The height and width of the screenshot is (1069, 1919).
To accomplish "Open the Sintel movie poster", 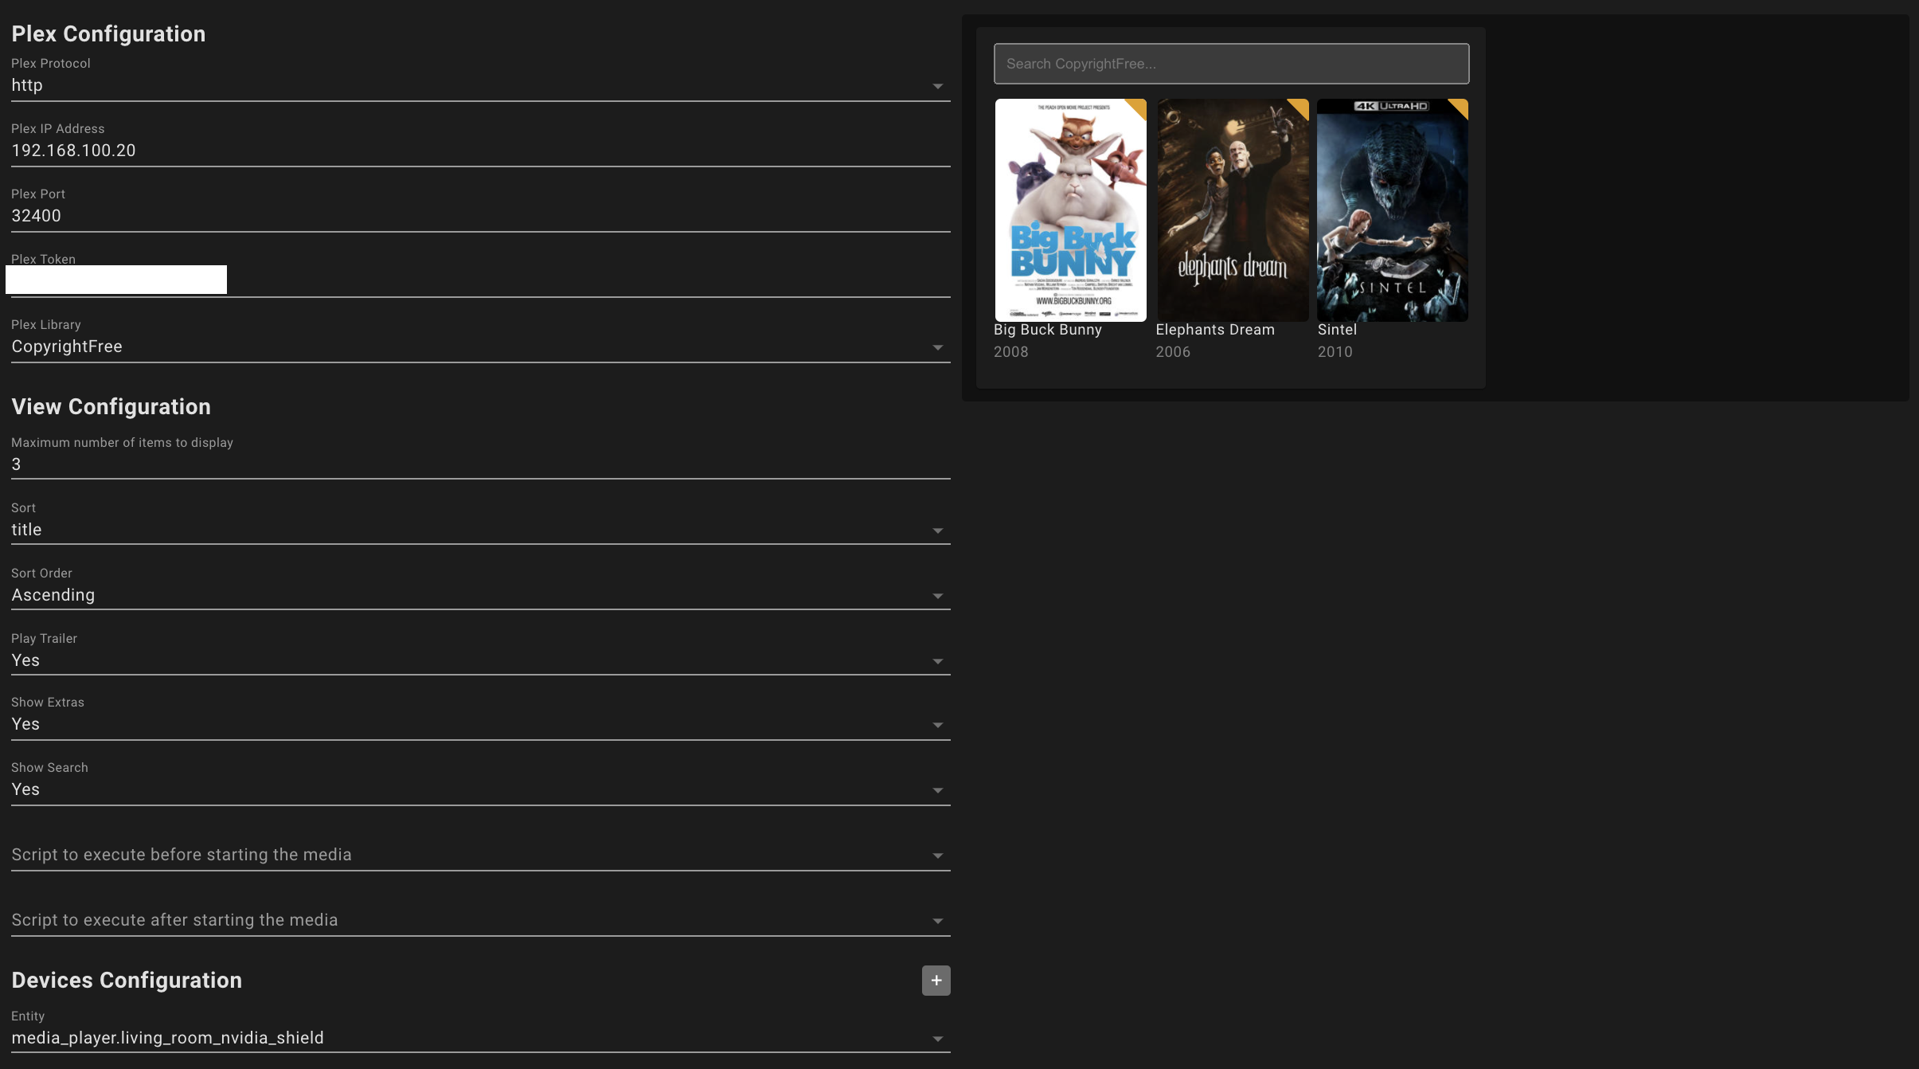I will 1393,210.
